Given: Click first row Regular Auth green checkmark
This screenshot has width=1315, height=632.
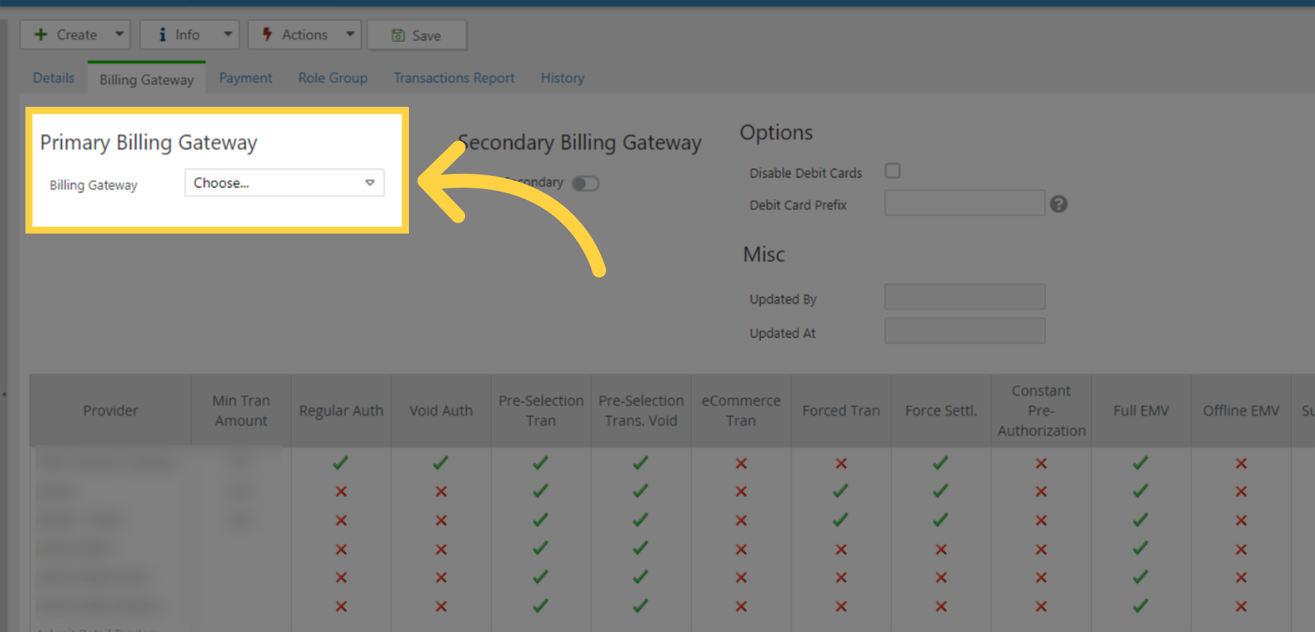Looking at the screenshot, I should pos(341,463).
